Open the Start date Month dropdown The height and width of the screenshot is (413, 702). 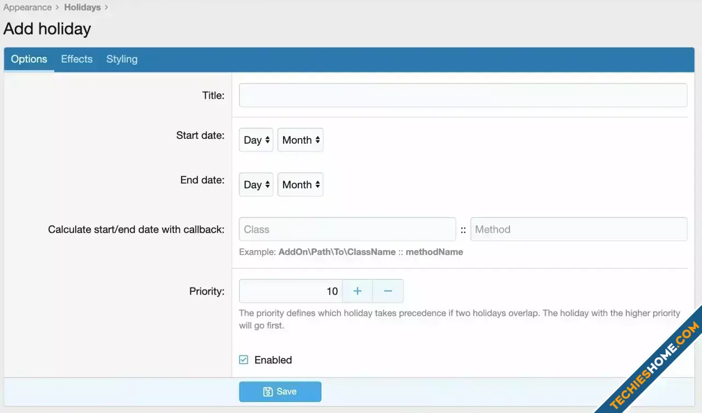point(301,140)
